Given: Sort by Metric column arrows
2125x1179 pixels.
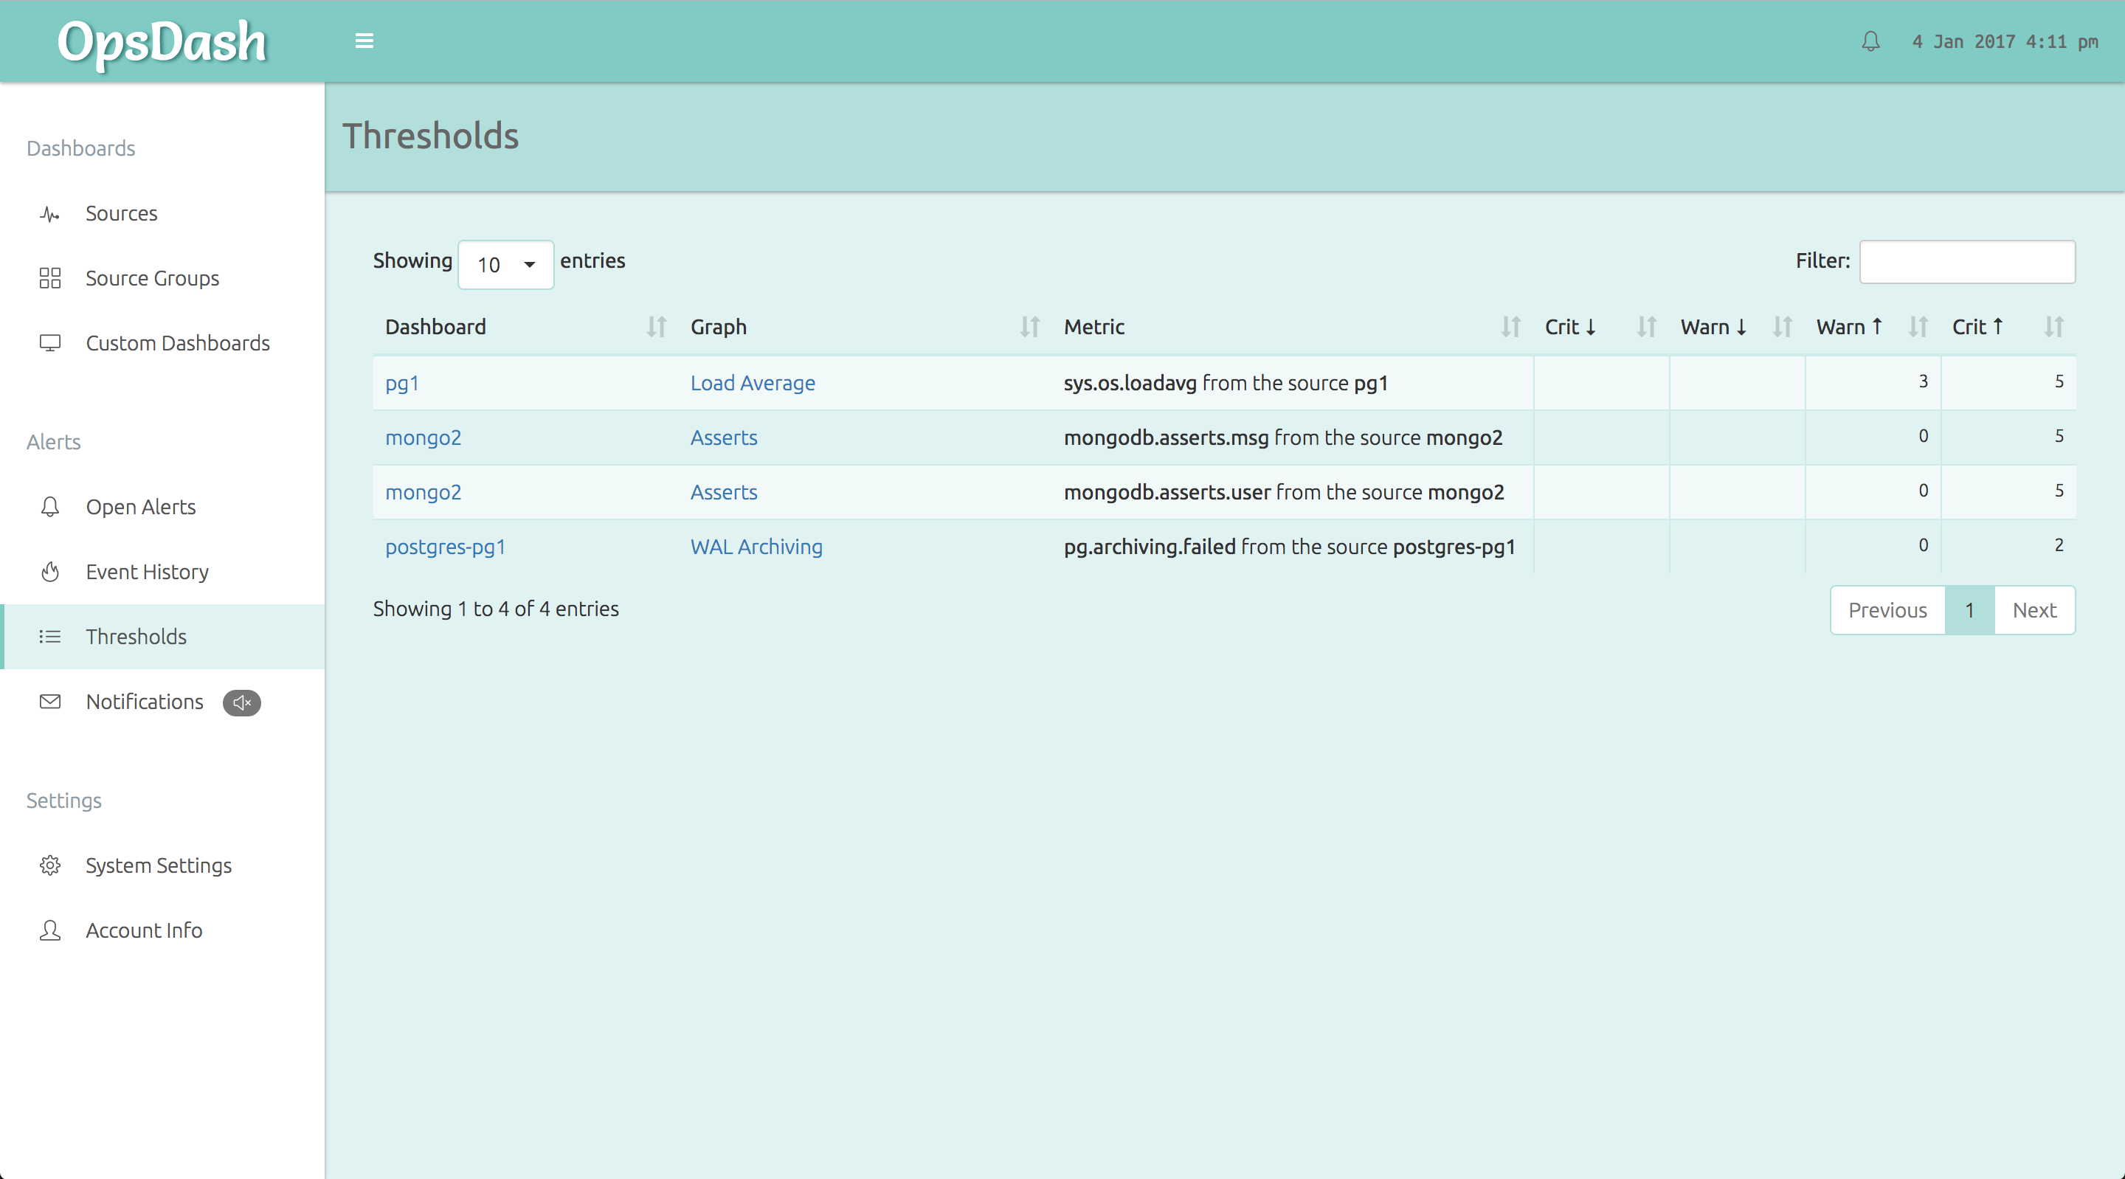Looking at the screenshot, I should 1510,327.
